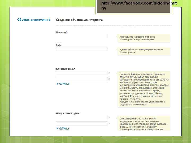Screen dimensions: 191x143
Task: Click the Уникальное название объекта hint
Action: tap(144, 38)
